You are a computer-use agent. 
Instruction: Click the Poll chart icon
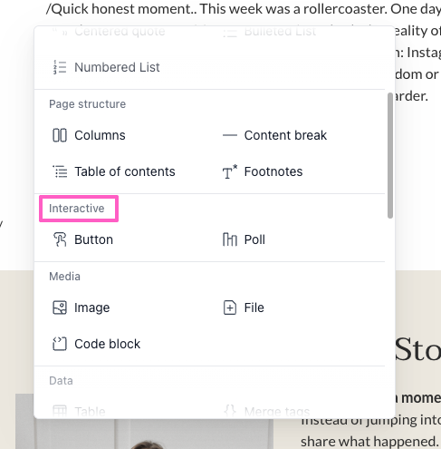230,239
